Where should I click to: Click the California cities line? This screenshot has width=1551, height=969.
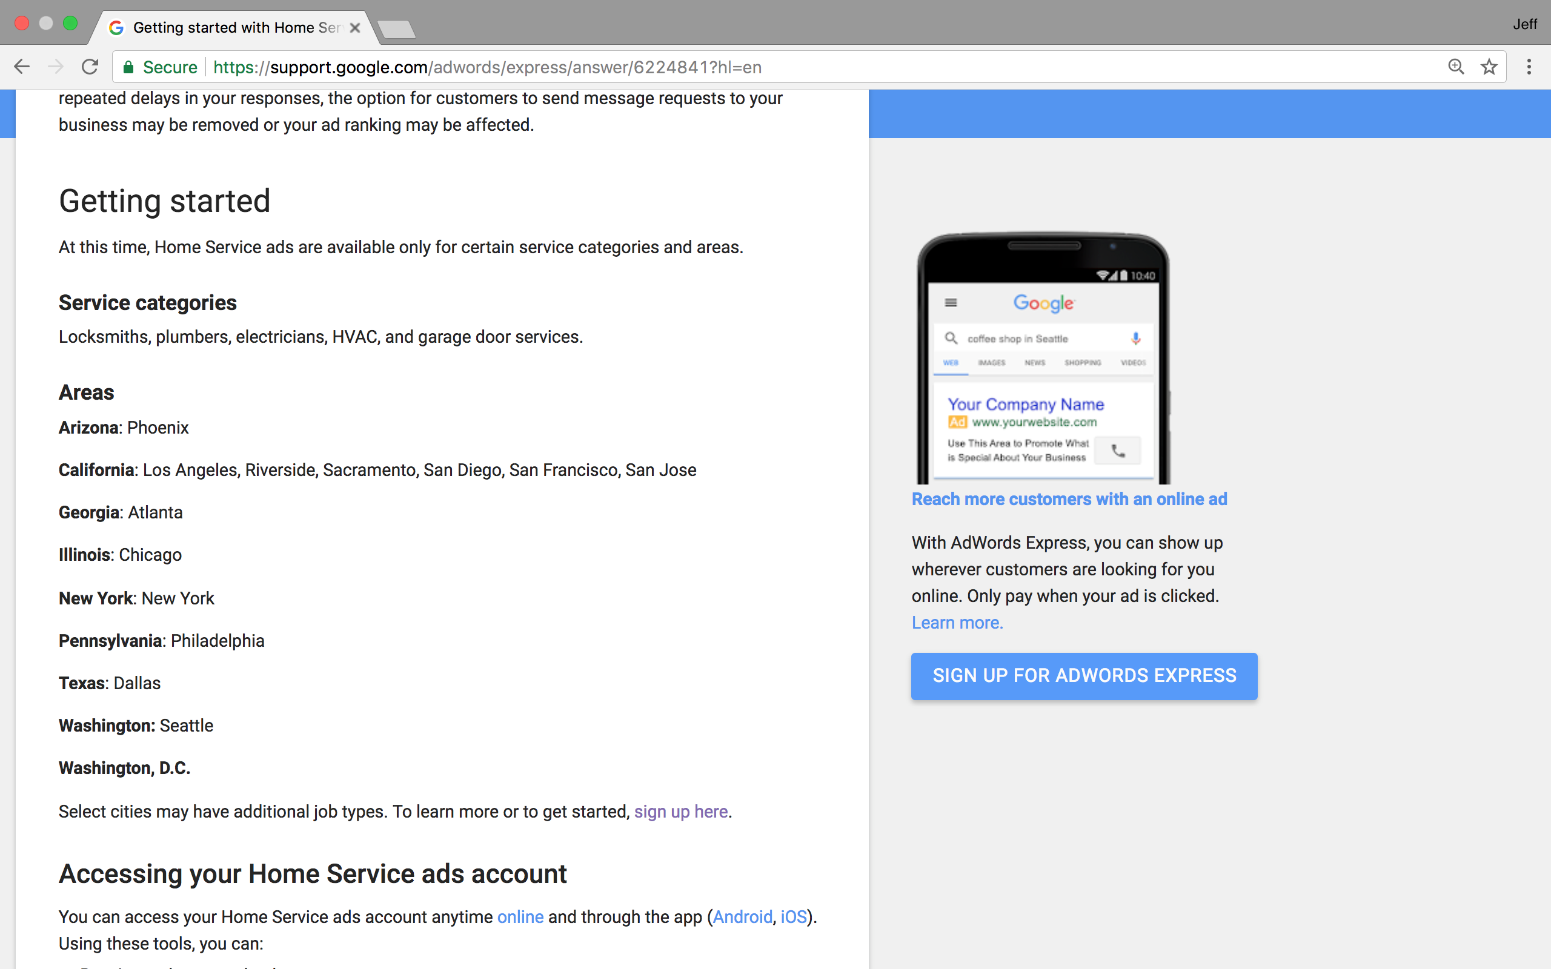coord(377,470)
